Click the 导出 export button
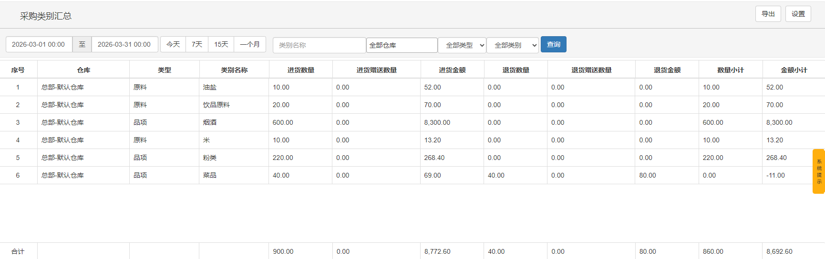Viewport: 825px width, 259px height. pyautogui.click(x=768, y=14)
